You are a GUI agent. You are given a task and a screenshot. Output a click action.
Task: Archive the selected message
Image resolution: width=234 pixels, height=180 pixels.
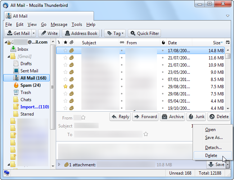(172, 117)
